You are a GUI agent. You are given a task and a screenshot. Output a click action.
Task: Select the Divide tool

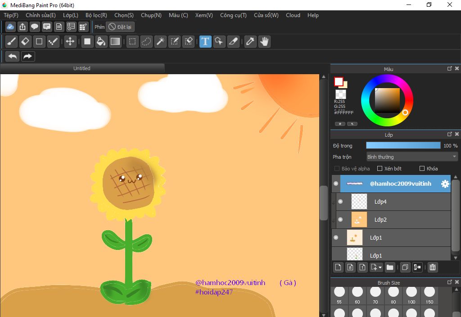pyautogui.click(x=233, y=41)
